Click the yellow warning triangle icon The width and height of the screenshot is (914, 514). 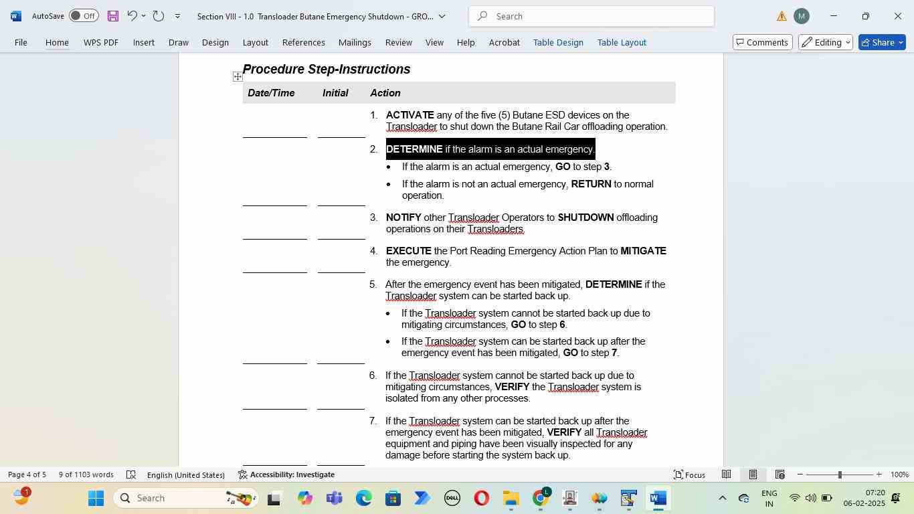pyautogui.click(x=782, y=16)
